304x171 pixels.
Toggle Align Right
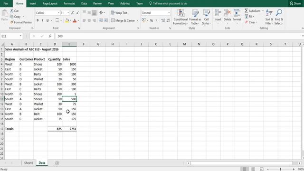coord(94,20)
